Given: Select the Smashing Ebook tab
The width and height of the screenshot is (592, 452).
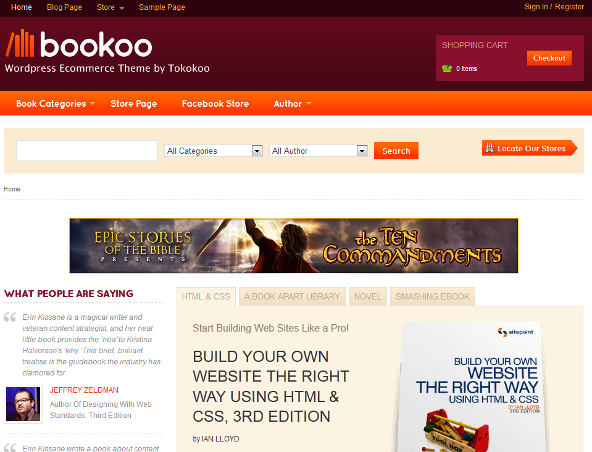Looking at the screenshot, I should click(x=433, y=297).
